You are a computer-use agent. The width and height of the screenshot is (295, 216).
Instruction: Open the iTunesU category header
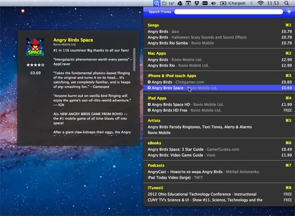(x=156, y=188)
